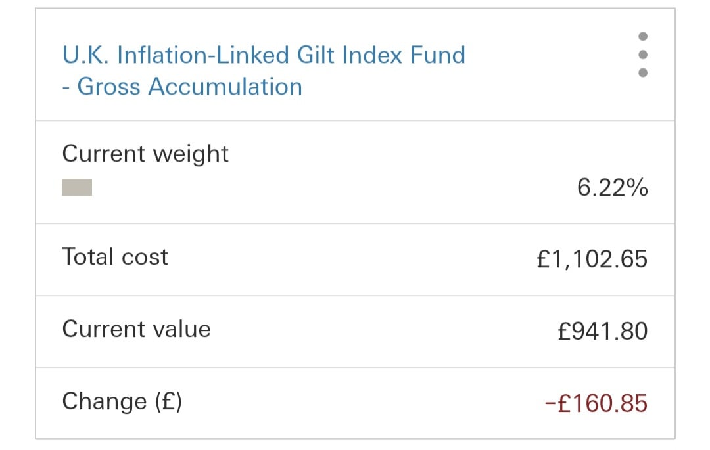
Task: Select the Change (£) label
Action: click(122, 401)
